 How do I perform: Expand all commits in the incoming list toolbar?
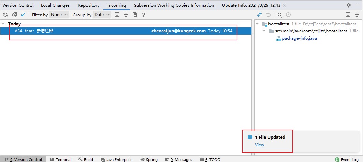117,15
